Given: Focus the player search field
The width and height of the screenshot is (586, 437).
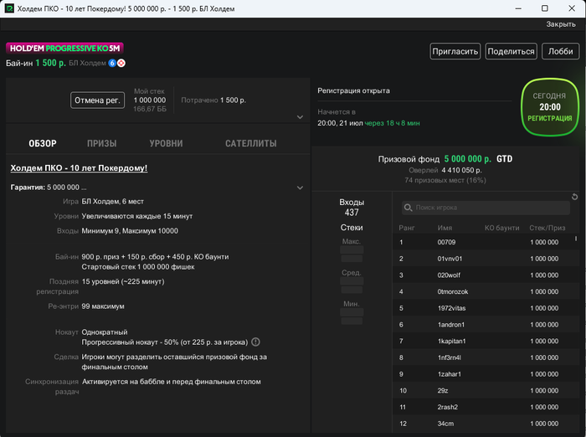Looking at the screenshot, I should [486, 208].
